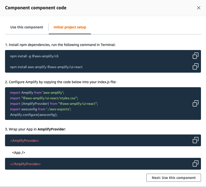Click the Amplify.configure(awsconfig) line
Image resolution: width=206 pixels, height=187 pixels.
point(34,115)
